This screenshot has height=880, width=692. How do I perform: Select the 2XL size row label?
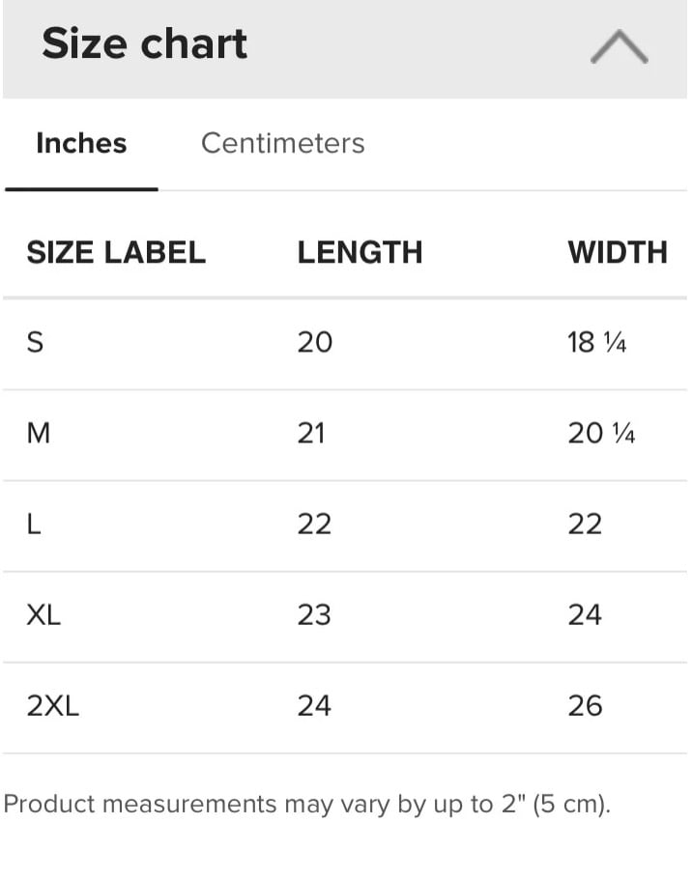(x=53, y=706)
